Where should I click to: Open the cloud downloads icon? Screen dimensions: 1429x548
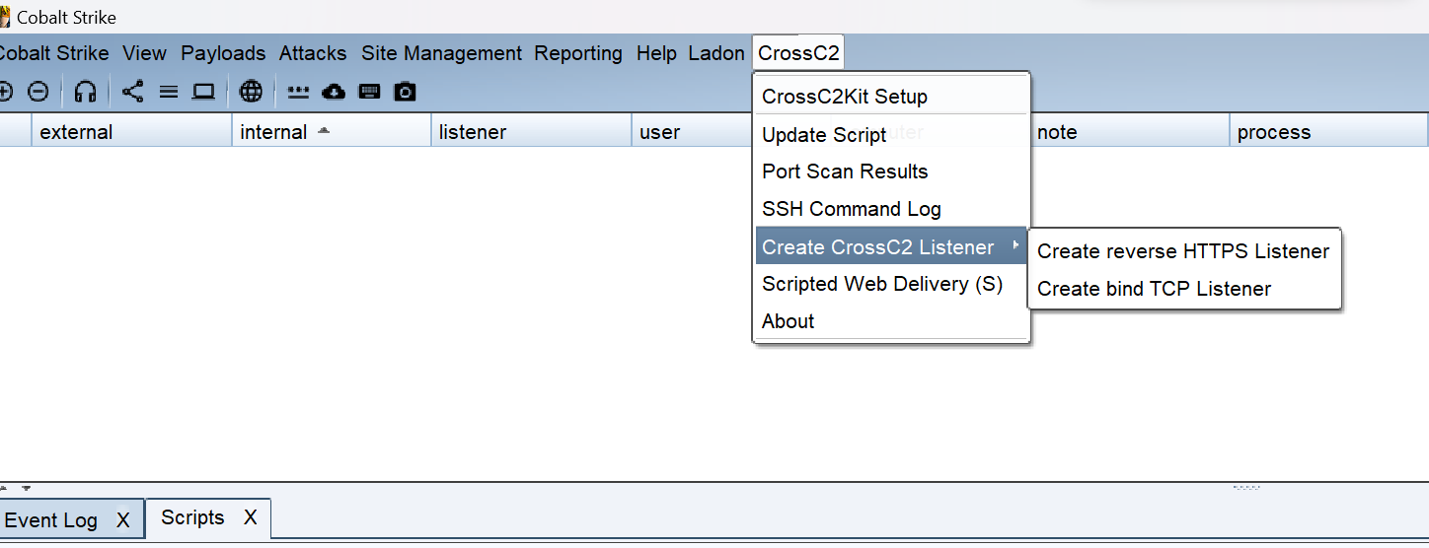pyautogui.click(x=335, y=92)
